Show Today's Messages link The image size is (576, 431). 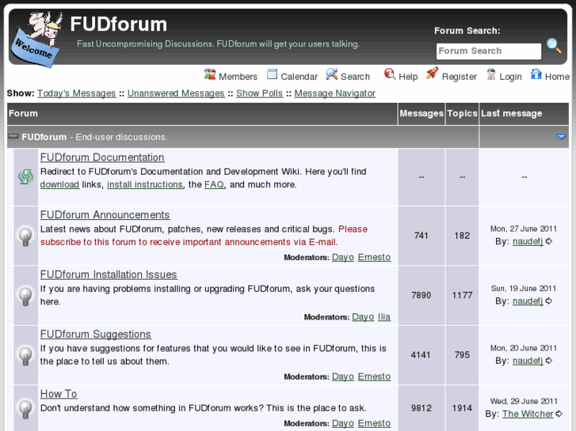[76, 93]
